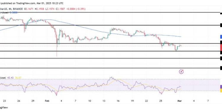Click the 26 date label
The width and height of the screenshot is (222, 111).
click(19, 101)
